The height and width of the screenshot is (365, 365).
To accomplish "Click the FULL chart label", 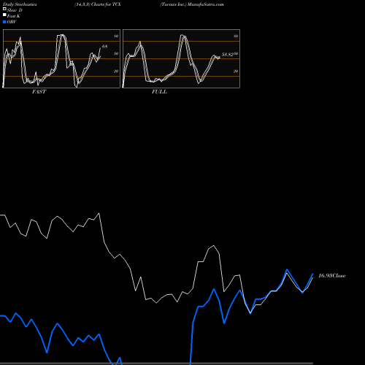I will (x=159, y=92).
